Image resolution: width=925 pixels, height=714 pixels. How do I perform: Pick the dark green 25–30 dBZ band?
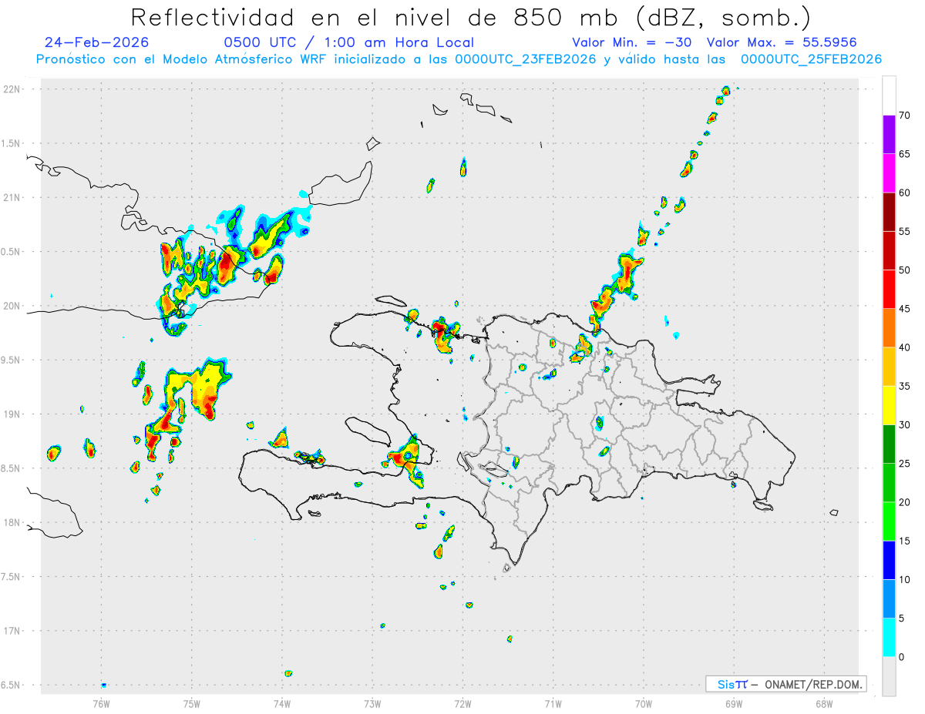[889, 444]
